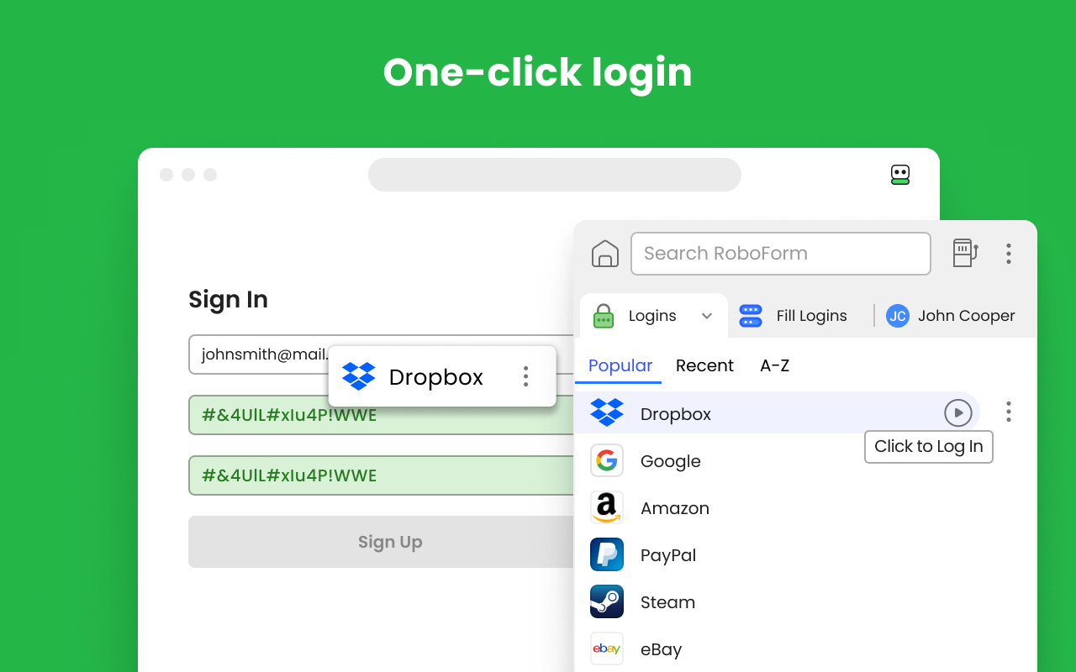Click the first green password field

coord(382,415)
